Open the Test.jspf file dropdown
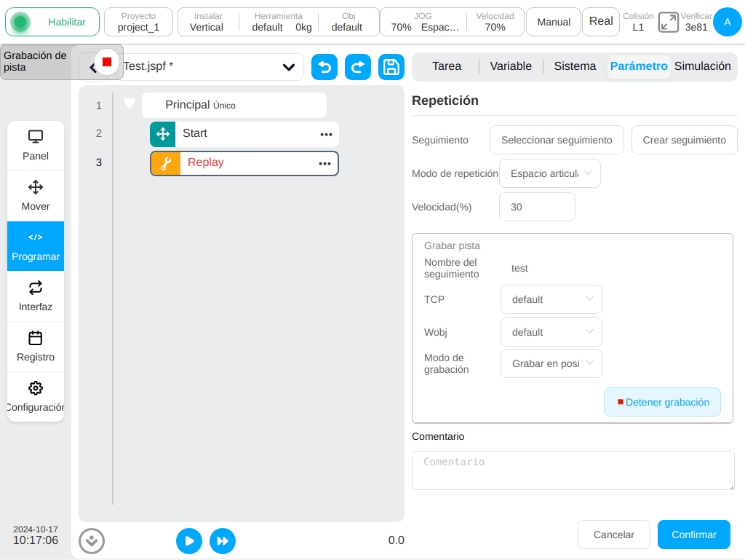Image resolution: width=745 pixels, height=560 pixels. [x=288, y=67]
